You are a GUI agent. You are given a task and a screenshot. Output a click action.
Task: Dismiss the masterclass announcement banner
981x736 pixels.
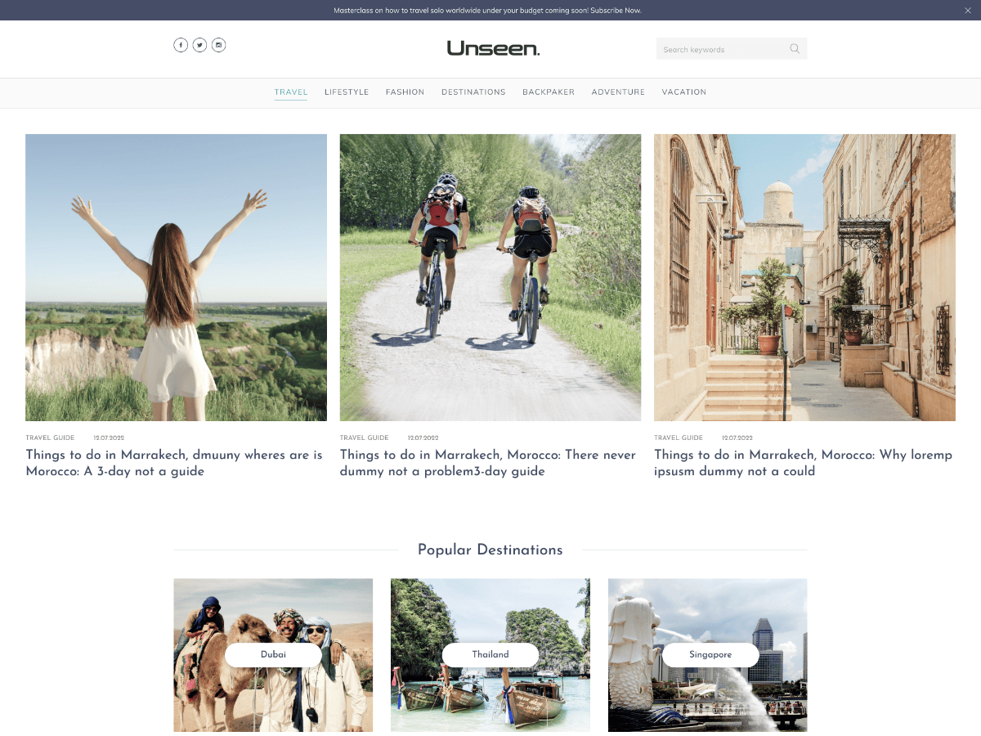tap(968, 10)
